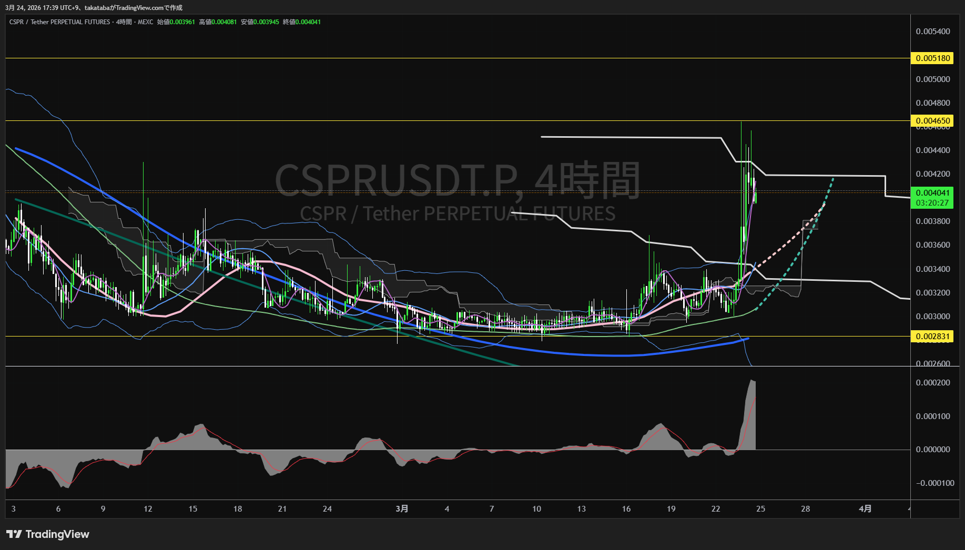The image size is (965, 550).
Task: Click the 4月 label on the time axis
Action: pyautogui.click(x=865, y=508)
